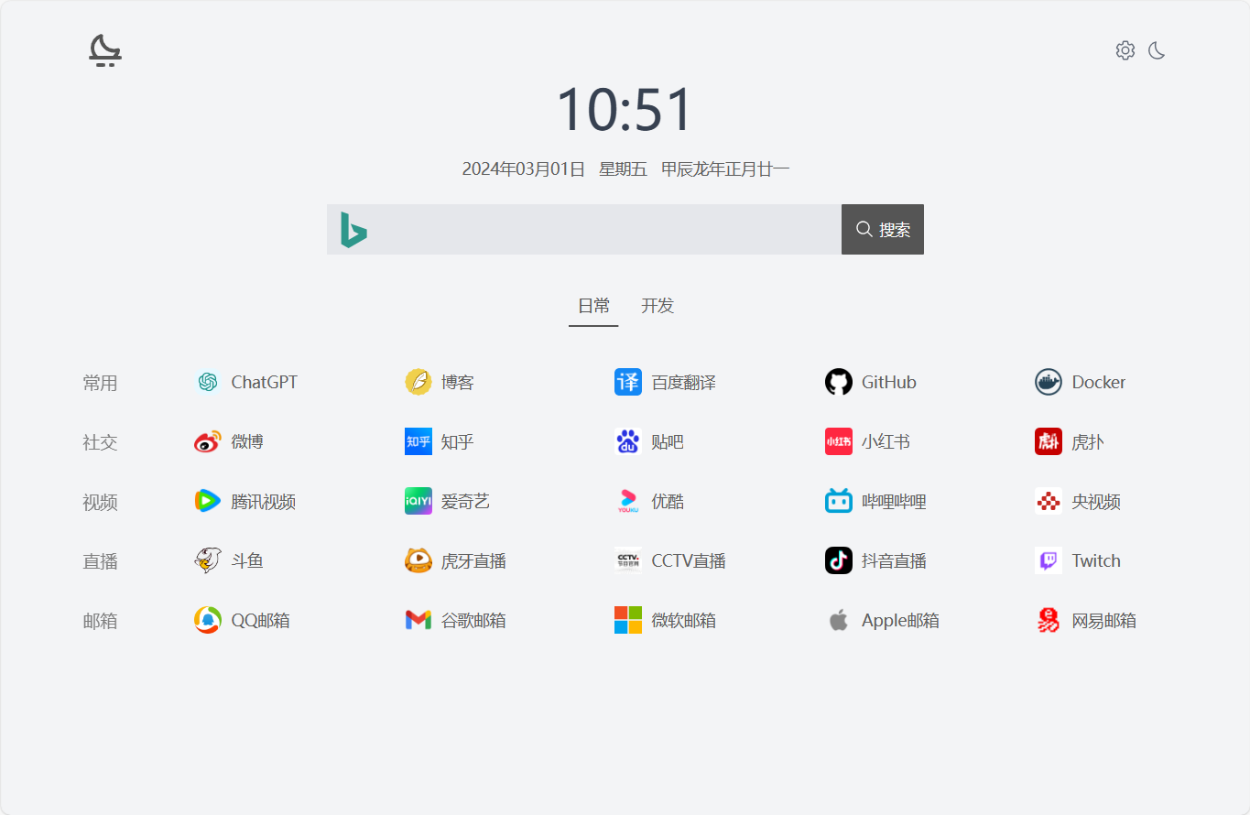Open the Docker whale icon
Screen dimensions: 1250x815
tap(1048, 382)
